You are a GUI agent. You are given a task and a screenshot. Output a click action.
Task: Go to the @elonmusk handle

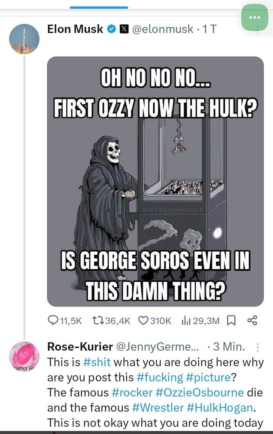coord(161,30)
